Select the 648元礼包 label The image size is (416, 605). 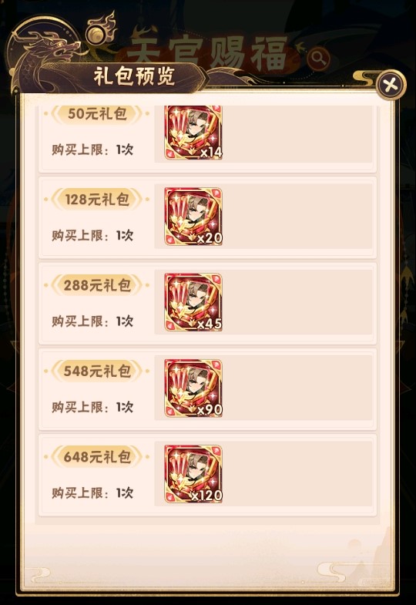click(x=97, y=457)
